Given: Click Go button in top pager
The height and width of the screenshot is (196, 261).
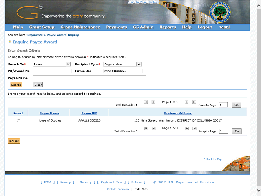Looking at the screenshot, I should pos(237,105).
